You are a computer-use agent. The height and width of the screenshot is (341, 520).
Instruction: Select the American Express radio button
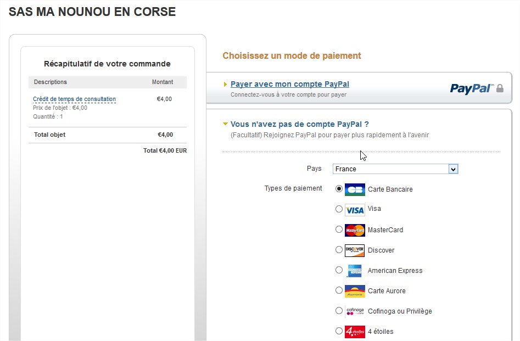click(x=339, y=270)
